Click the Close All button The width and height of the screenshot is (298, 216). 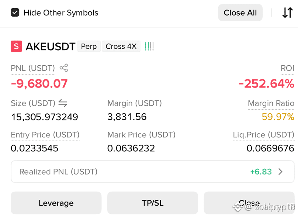pyautogui.click(x=240, y=13)
